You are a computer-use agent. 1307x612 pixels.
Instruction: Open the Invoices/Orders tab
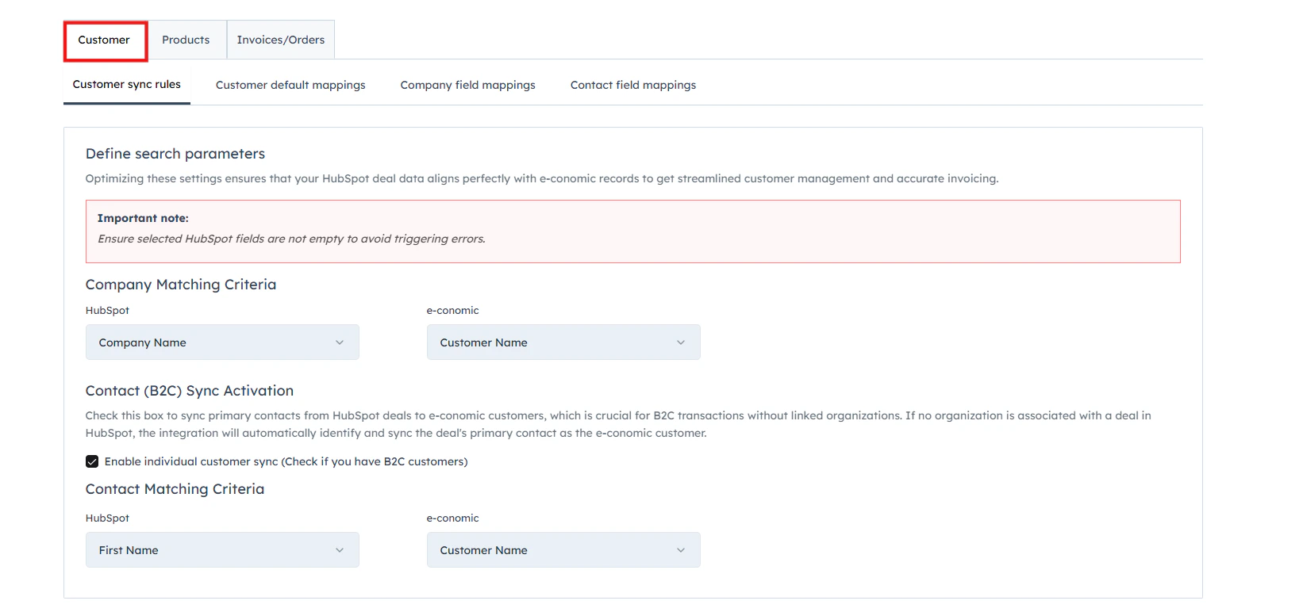(281, 40)
